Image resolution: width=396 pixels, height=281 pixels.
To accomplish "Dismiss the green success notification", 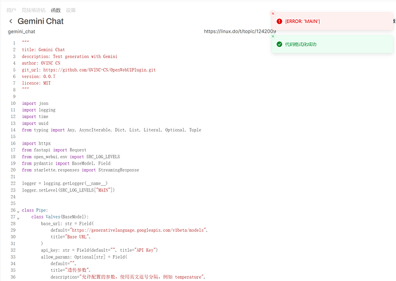I will (273, 36).
